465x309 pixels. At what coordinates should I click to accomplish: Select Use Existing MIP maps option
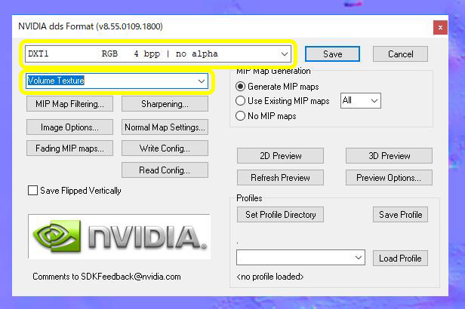pos(240,101)
